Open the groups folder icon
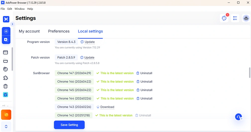The image size is (251, 132). [x=6, y=61]
